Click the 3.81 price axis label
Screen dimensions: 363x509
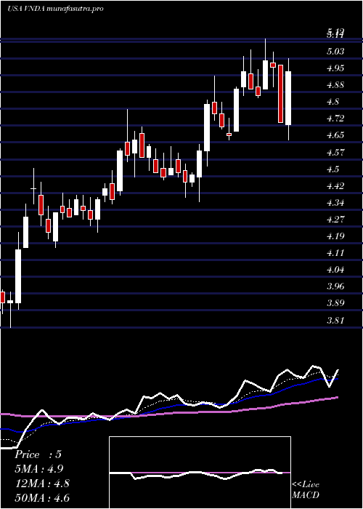point(335,321)
